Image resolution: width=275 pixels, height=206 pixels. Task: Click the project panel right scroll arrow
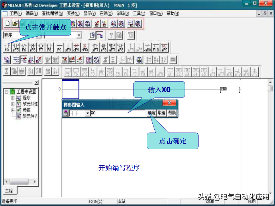click(35, 181)
